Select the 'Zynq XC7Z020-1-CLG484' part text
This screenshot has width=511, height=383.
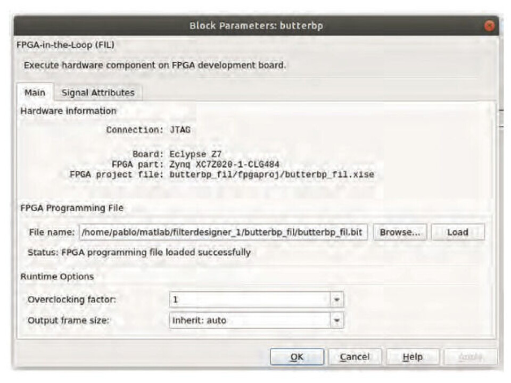coord(224,164)
